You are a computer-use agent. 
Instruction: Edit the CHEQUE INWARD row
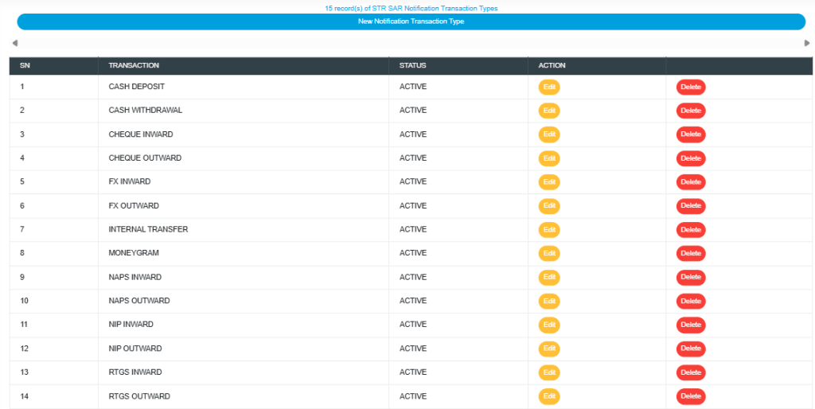[548, 134]
